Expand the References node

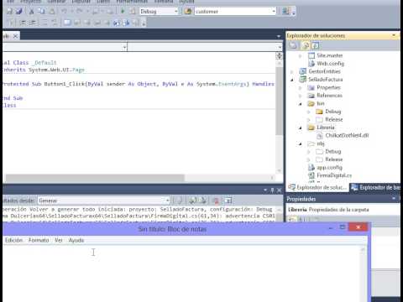coord(301,96)
